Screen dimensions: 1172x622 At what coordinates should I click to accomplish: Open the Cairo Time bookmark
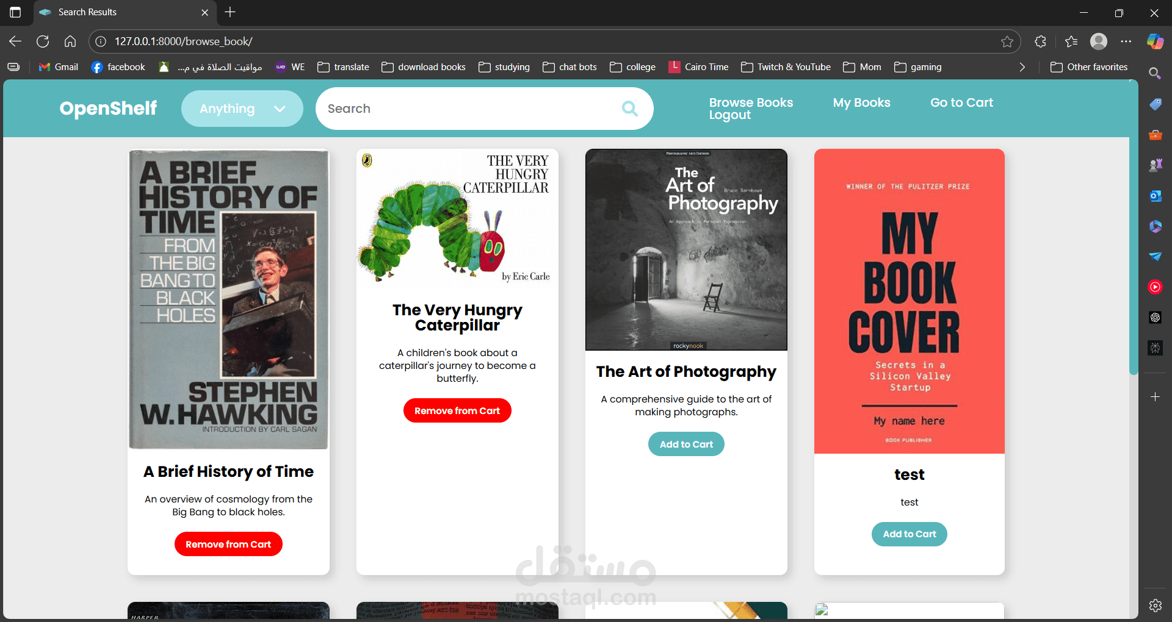point(699,67)
